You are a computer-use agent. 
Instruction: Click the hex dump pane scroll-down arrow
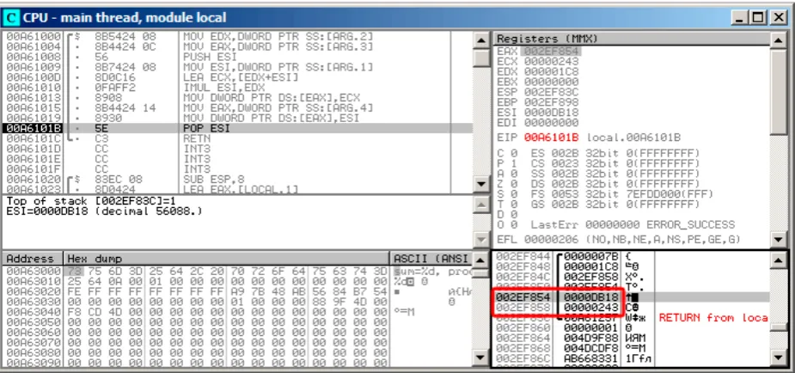(x=481, y=358)
